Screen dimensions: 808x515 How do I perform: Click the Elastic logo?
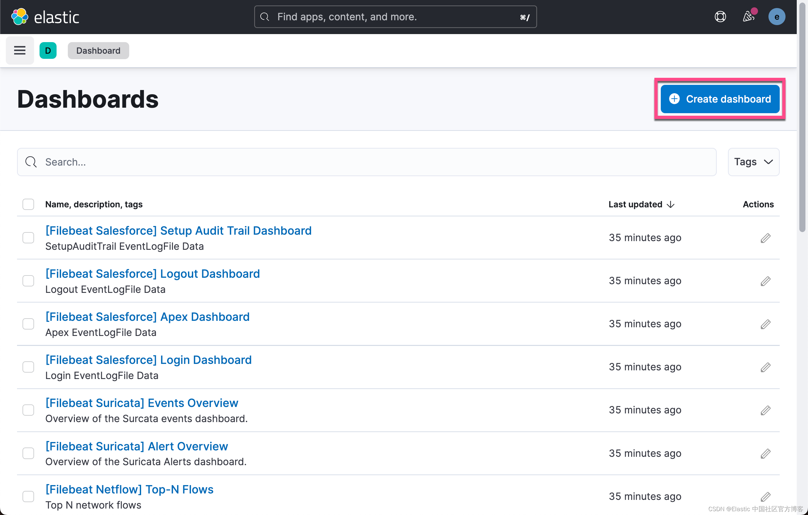(45, 17)
